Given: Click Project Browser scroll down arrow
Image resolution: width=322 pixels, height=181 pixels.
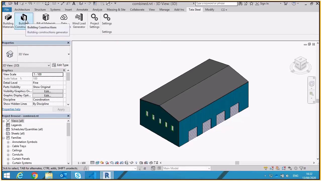Looking at the screenshot, I should click(x=68, y=163).
